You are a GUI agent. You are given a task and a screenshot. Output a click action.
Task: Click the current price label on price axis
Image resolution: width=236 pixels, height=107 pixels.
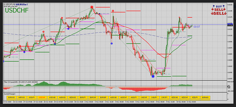[x=230, y=25]
